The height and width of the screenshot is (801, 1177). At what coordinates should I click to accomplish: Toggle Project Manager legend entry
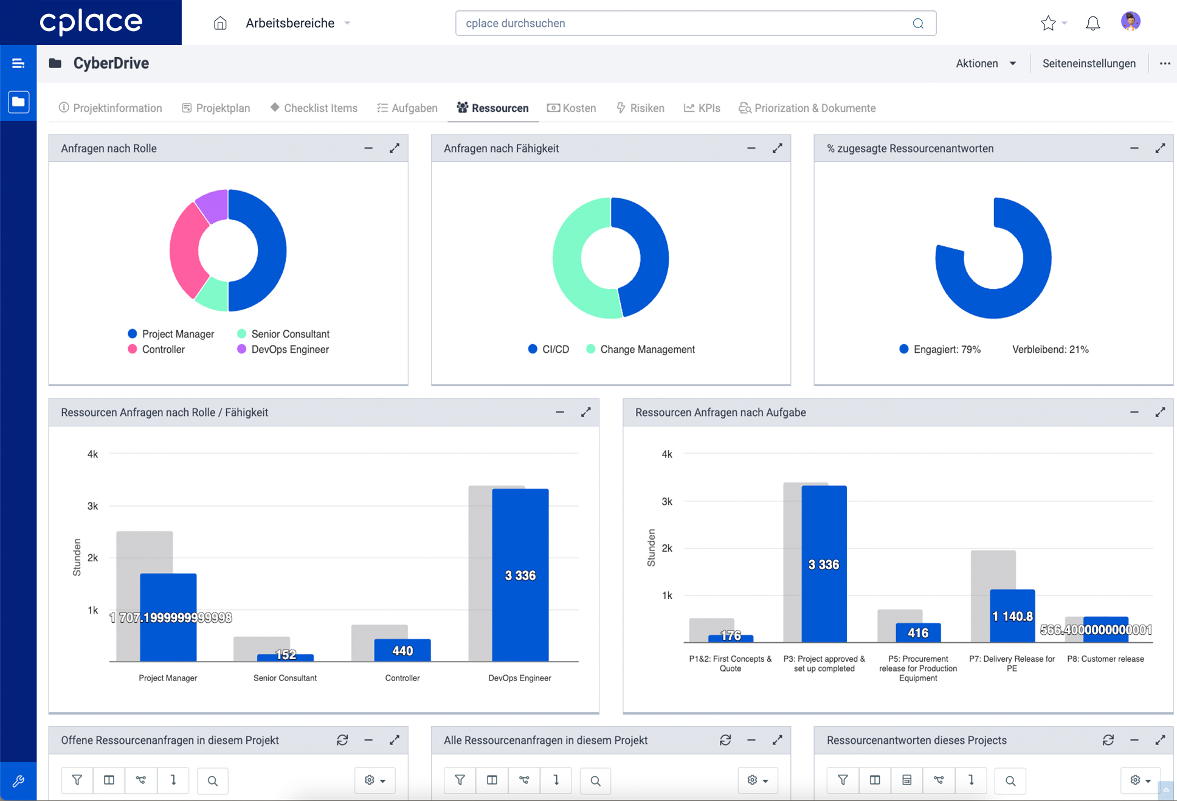[171, 334]
